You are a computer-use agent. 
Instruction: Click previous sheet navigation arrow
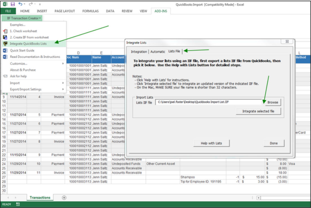pyautogui.click(x=8, y=198)
